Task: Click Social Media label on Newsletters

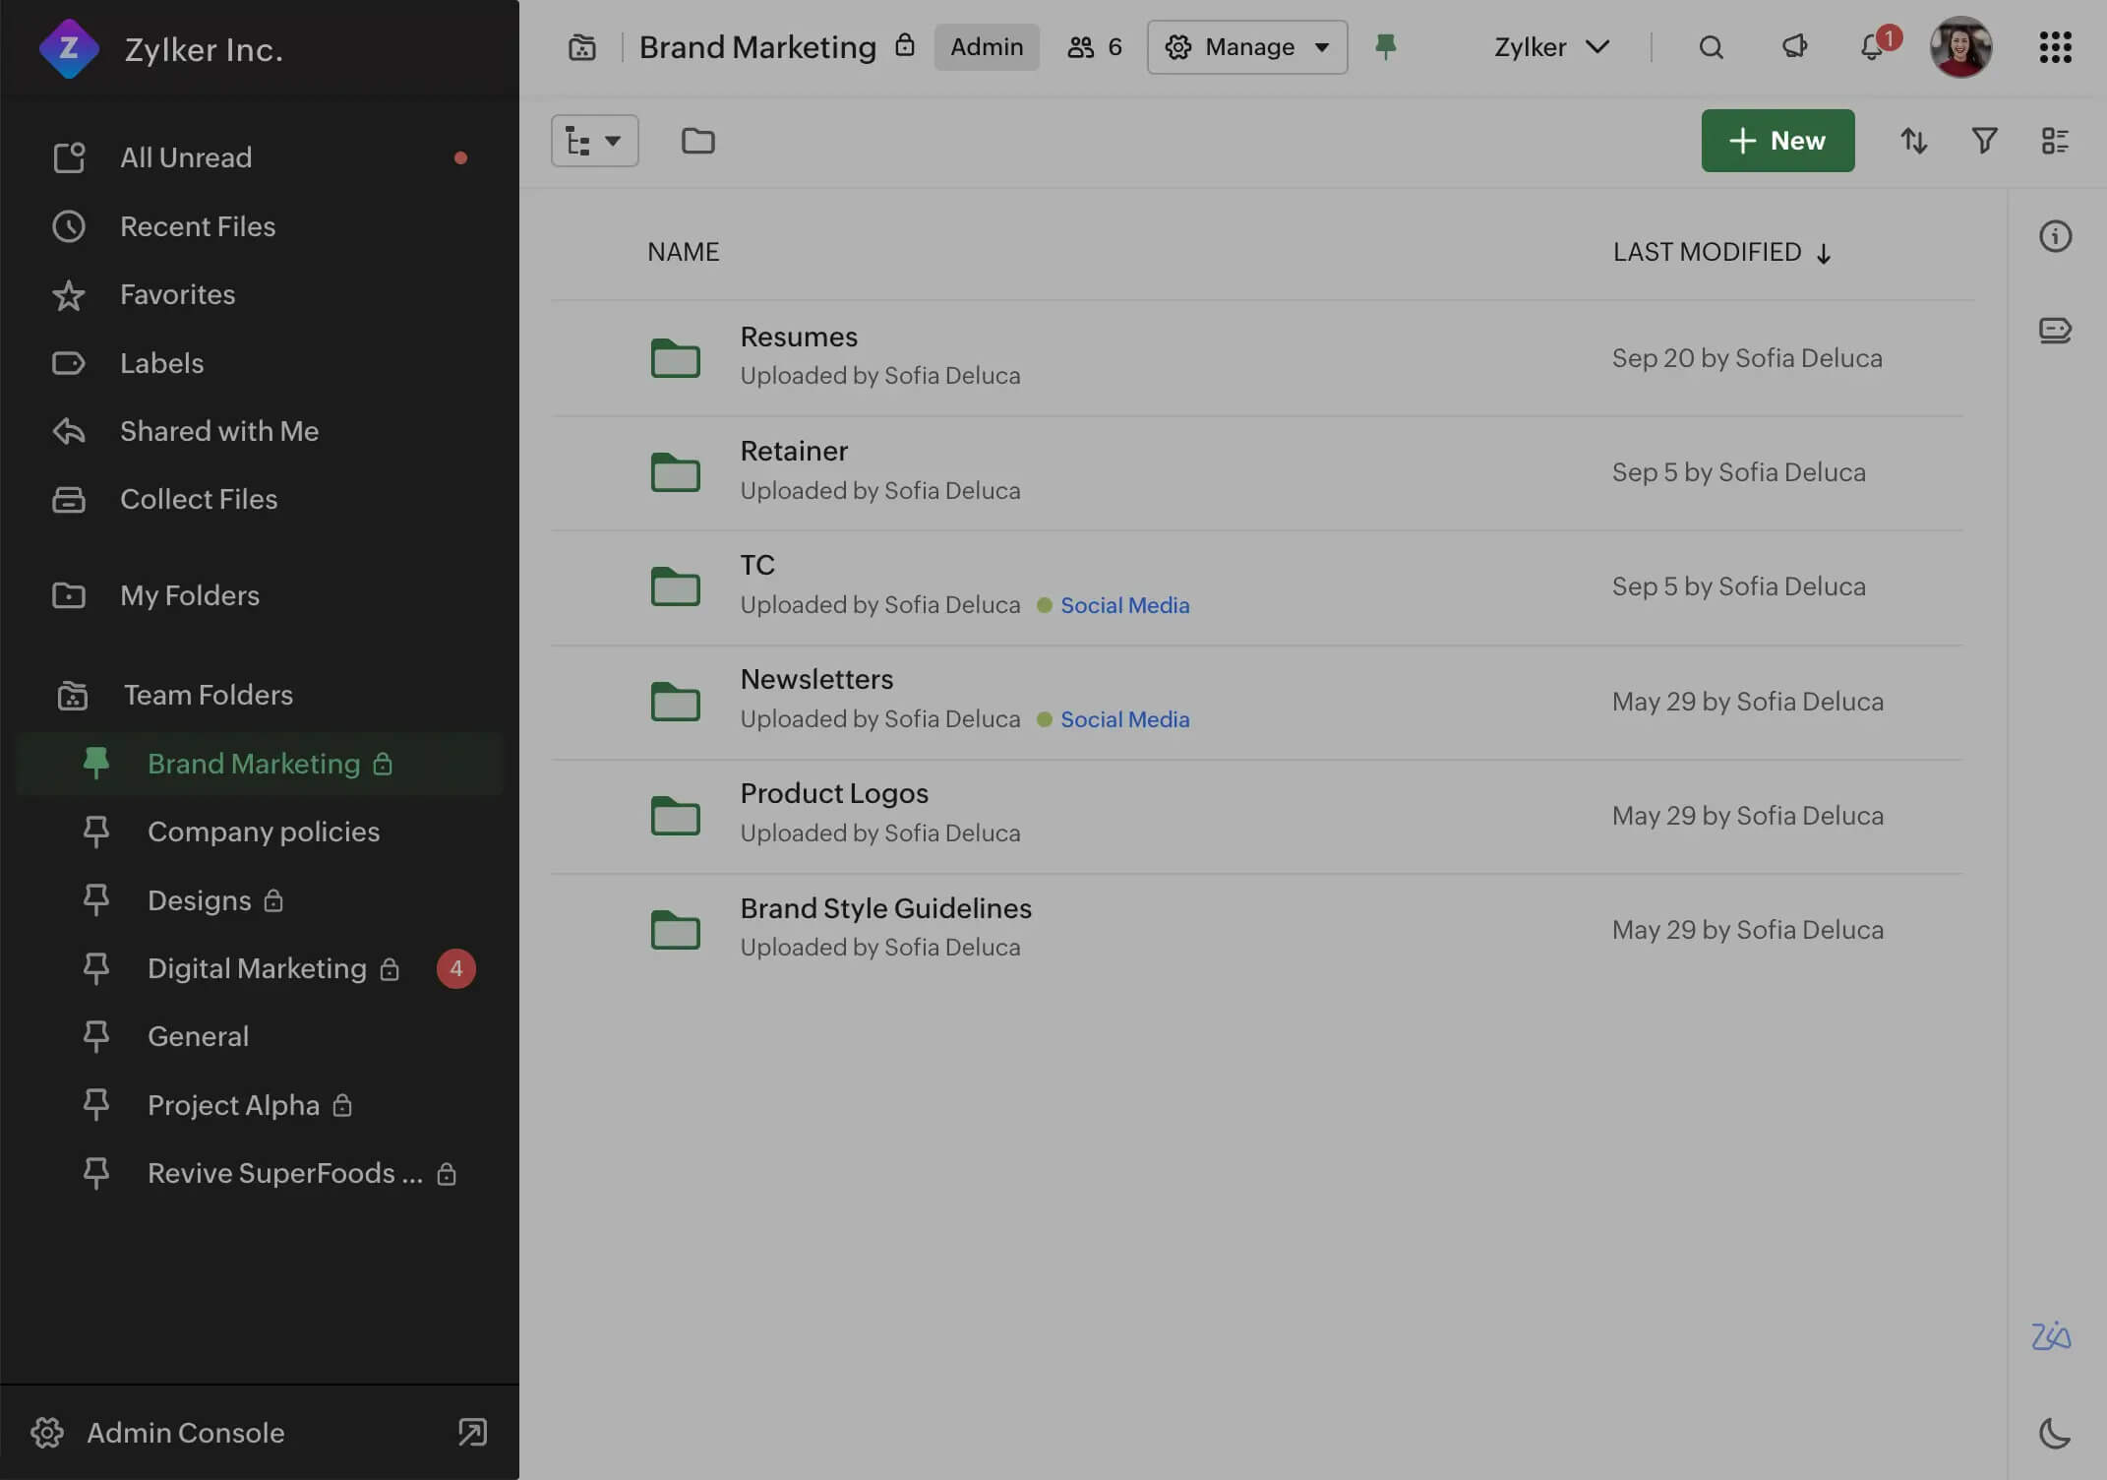Action: [1124, 719]
